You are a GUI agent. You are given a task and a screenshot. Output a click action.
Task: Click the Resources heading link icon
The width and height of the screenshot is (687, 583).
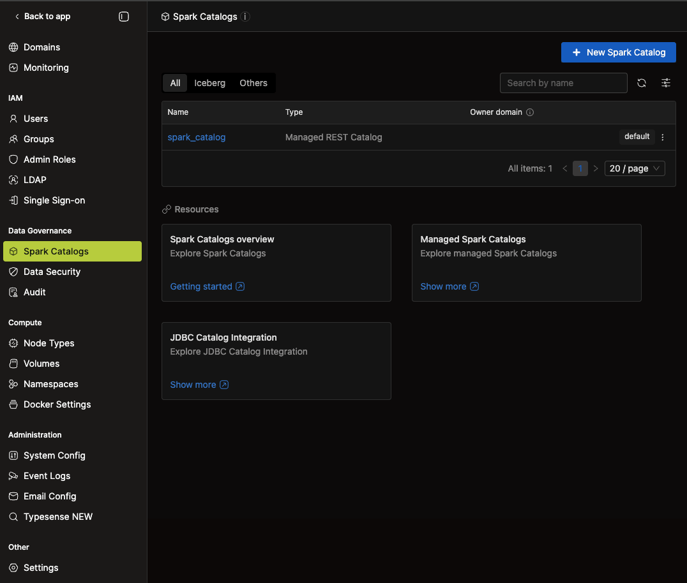coord(167,210)
